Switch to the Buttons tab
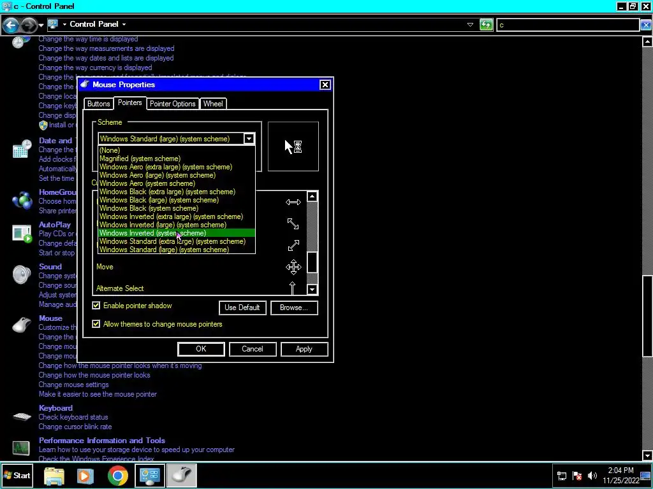 (99, 104)
